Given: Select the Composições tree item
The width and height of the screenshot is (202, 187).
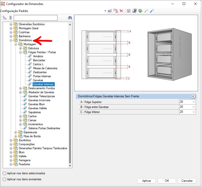Looking at the screenshot, I should [27, 144].
